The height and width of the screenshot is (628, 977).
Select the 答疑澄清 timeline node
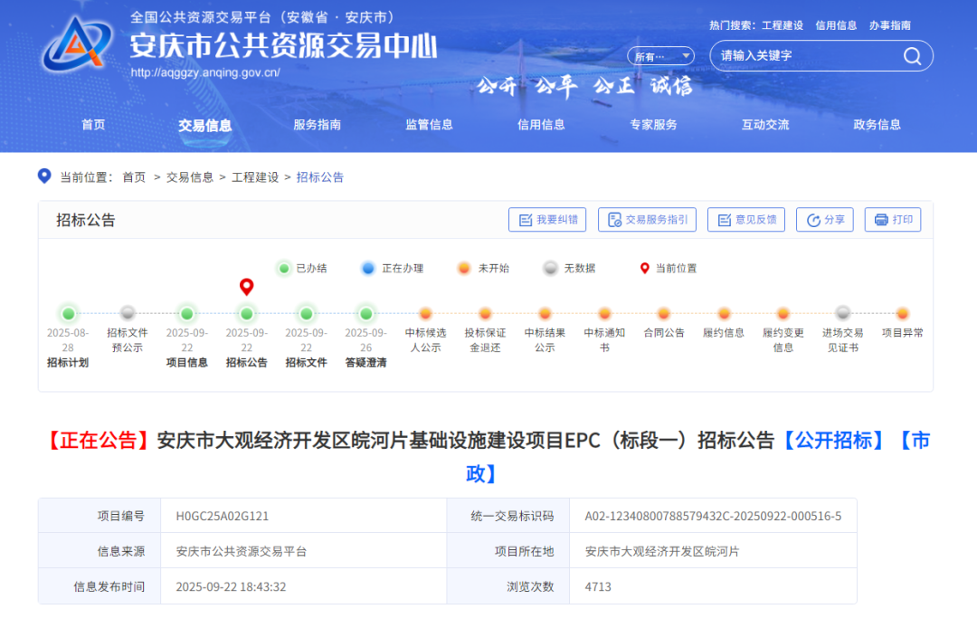[365, 315]
